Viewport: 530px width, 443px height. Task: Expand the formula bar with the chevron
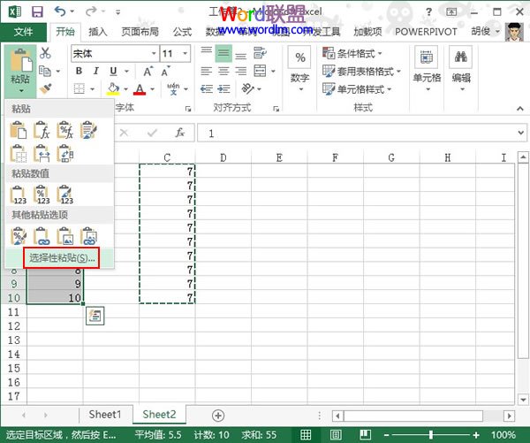(521, 133)
